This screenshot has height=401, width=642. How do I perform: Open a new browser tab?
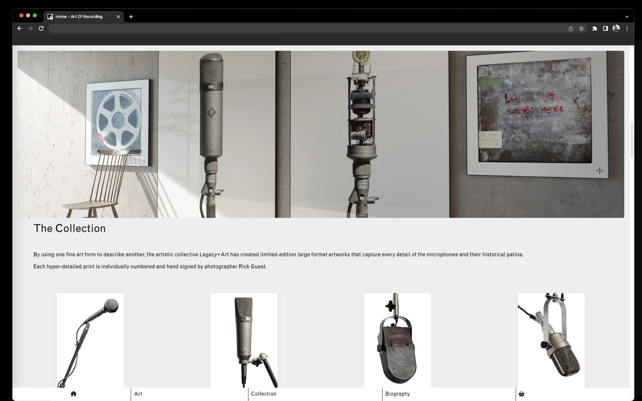[131, 17]
